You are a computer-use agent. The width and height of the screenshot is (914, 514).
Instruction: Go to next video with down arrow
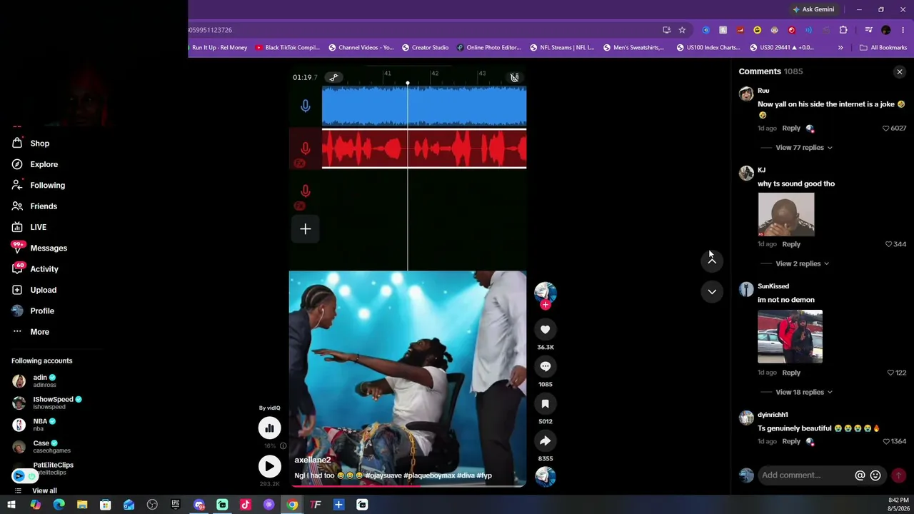[712, 291]
